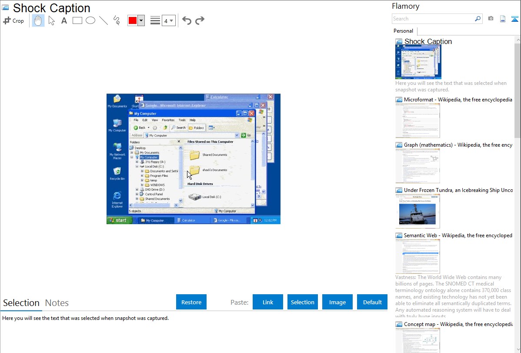This screenshot has width=521, height=353.
Task: Click the scroll-up arrow of snapshot list
Action: click(x=518, y=40)
